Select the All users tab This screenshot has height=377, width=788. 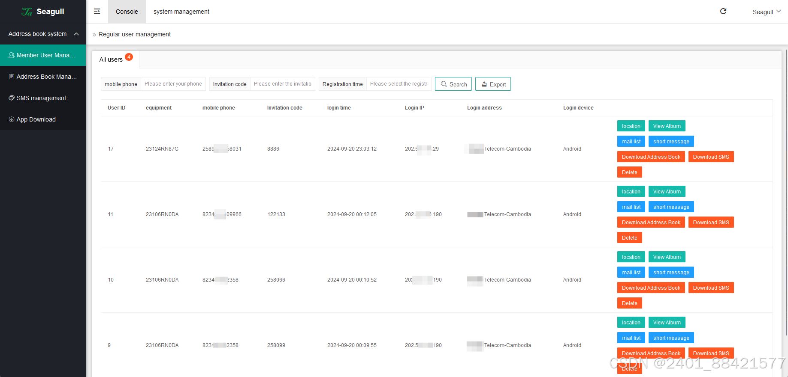pos(111,59)
